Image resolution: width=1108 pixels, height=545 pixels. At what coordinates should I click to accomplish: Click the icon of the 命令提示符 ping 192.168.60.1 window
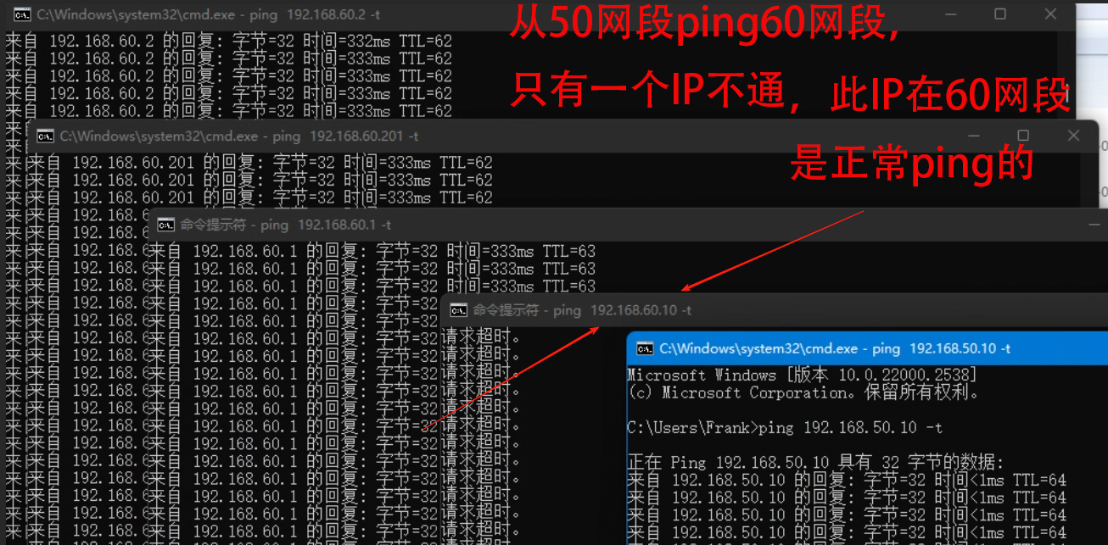pyautogui.click(x=166, y=225)
